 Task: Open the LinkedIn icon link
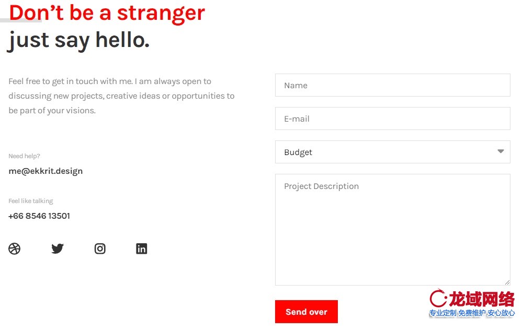[x=141, y=249]
